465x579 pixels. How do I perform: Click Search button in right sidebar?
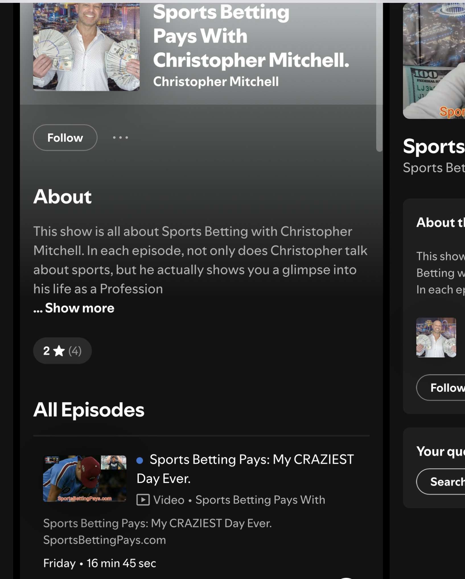pos(447,481)
